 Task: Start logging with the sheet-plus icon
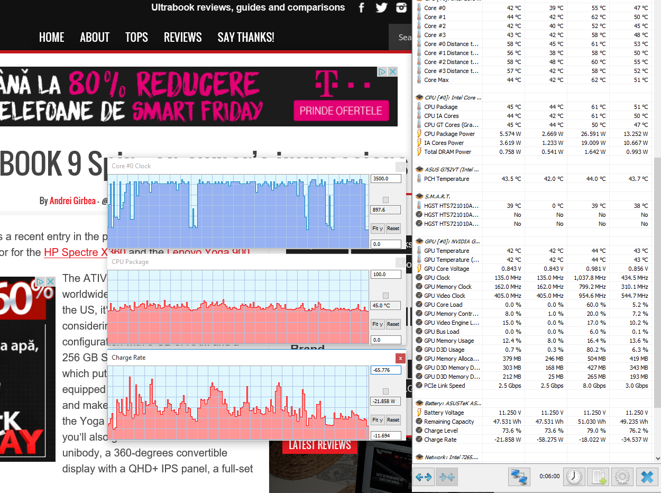[x=599, y=477]
